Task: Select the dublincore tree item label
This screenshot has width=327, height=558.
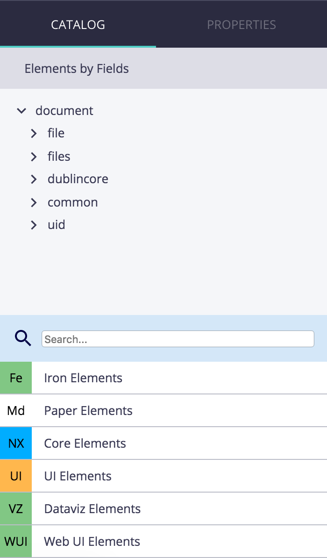Action: (x=78, y=179)
